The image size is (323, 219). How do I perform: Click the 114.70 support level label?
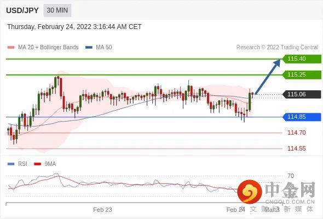tap(297, 132)
